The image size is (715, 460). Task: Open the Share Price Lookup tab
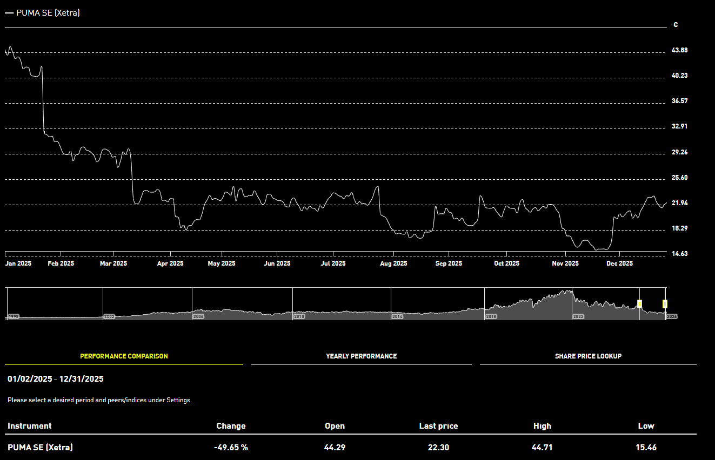coord(588,356)
